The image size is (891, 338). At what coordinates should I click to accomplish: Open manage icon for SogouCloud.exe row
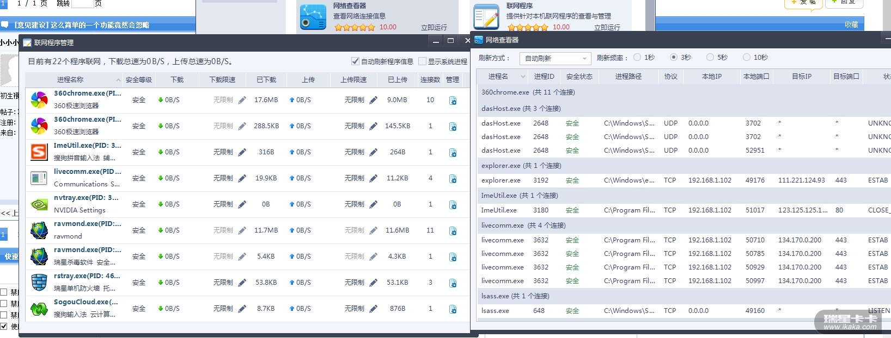coord(453,309)
